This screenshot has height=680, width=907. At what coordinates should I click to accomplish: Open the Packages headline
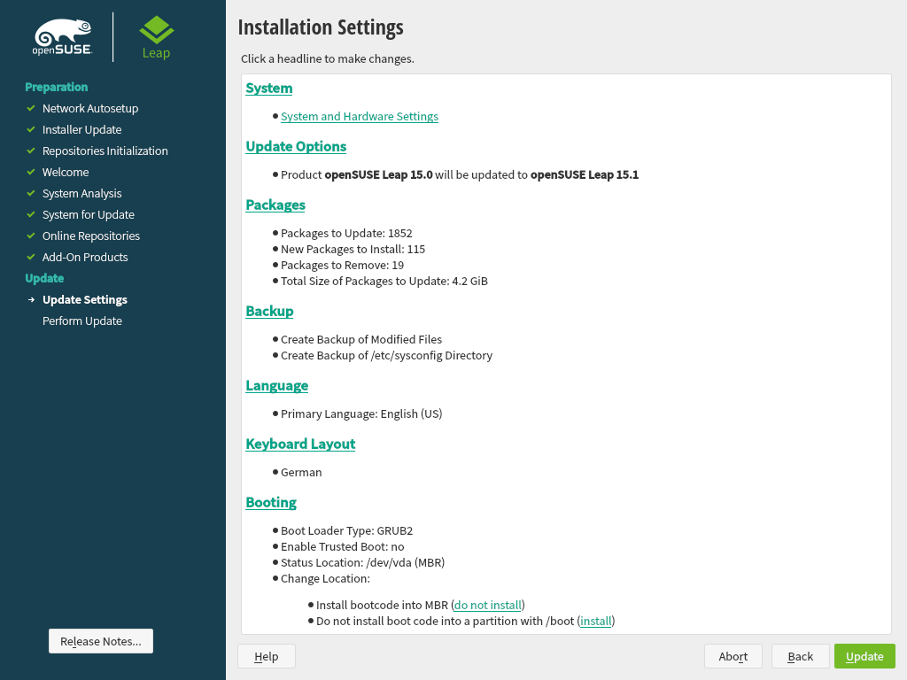275,205
